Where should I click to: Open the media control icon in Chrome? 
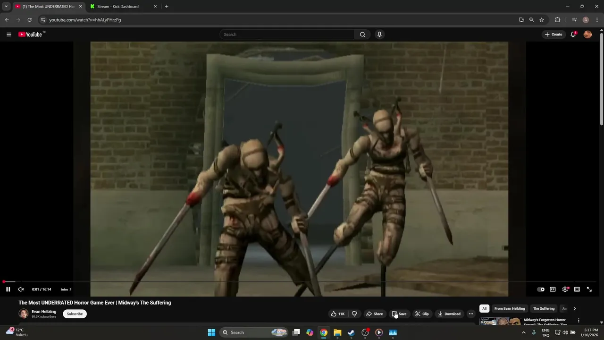tap(574, 20)
